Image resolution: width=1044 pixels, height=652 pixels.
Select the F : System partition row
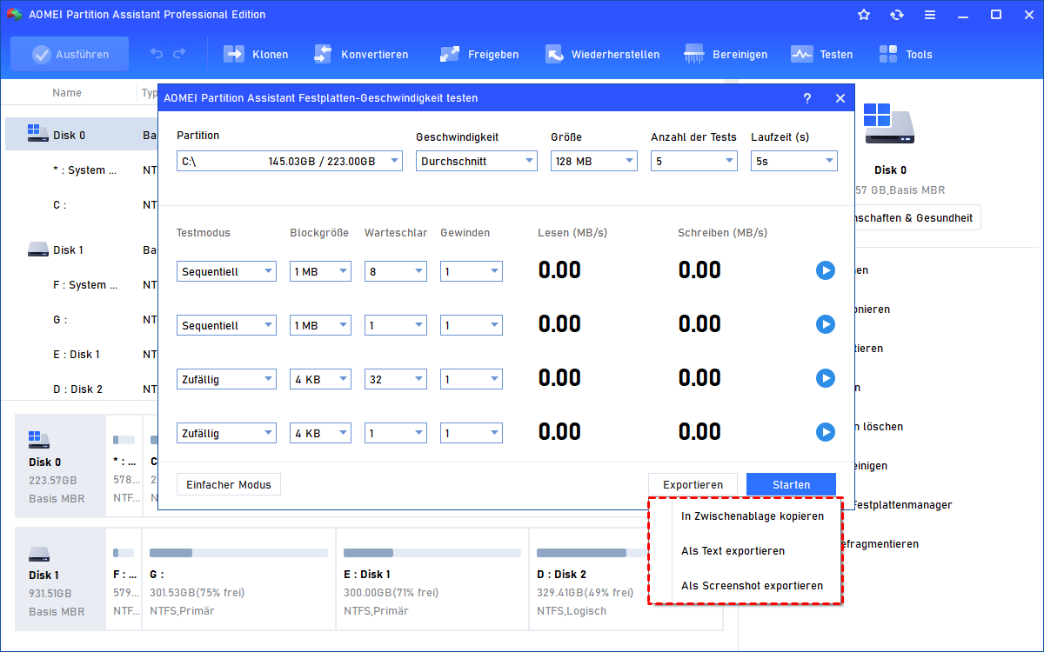pos(82,285)
